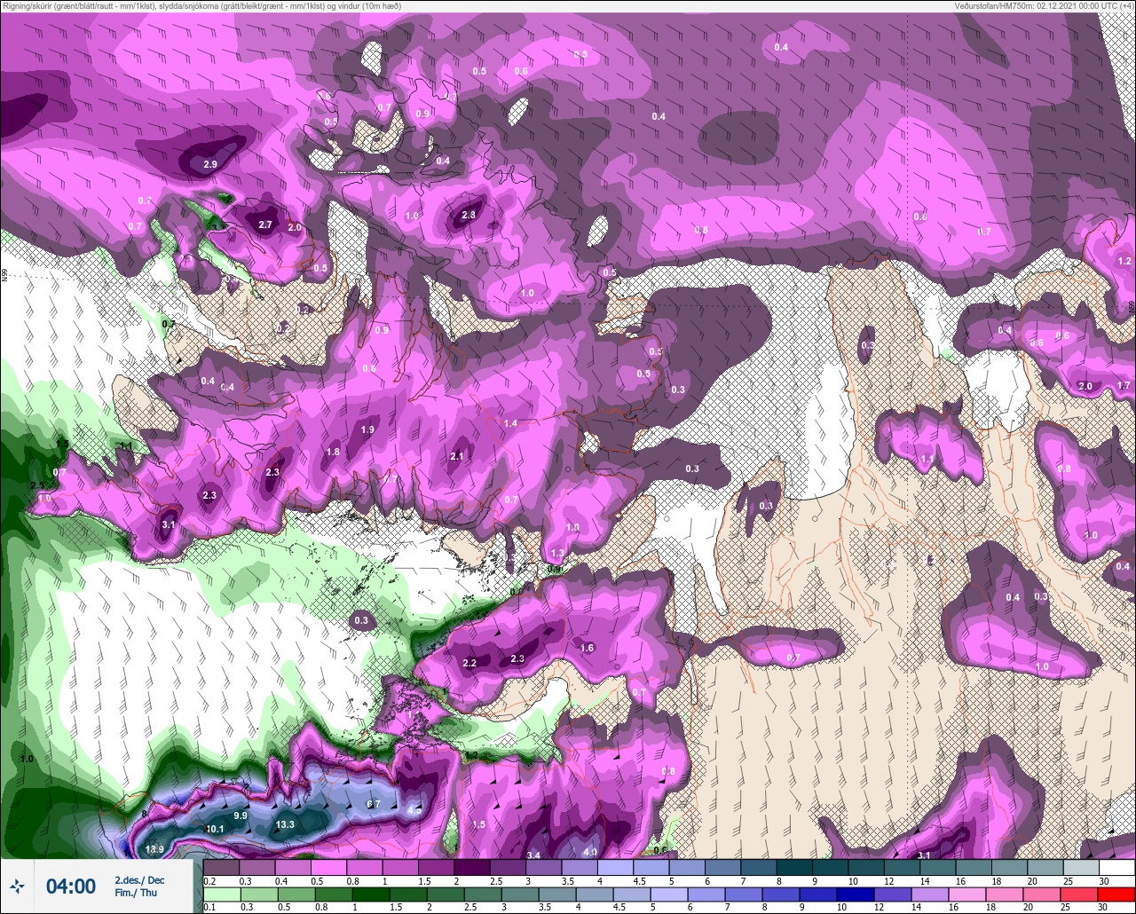Click the red lower-row legend swatch labeled 30
Viewport: 1136px width, 914px height.
click(1117, 894)
